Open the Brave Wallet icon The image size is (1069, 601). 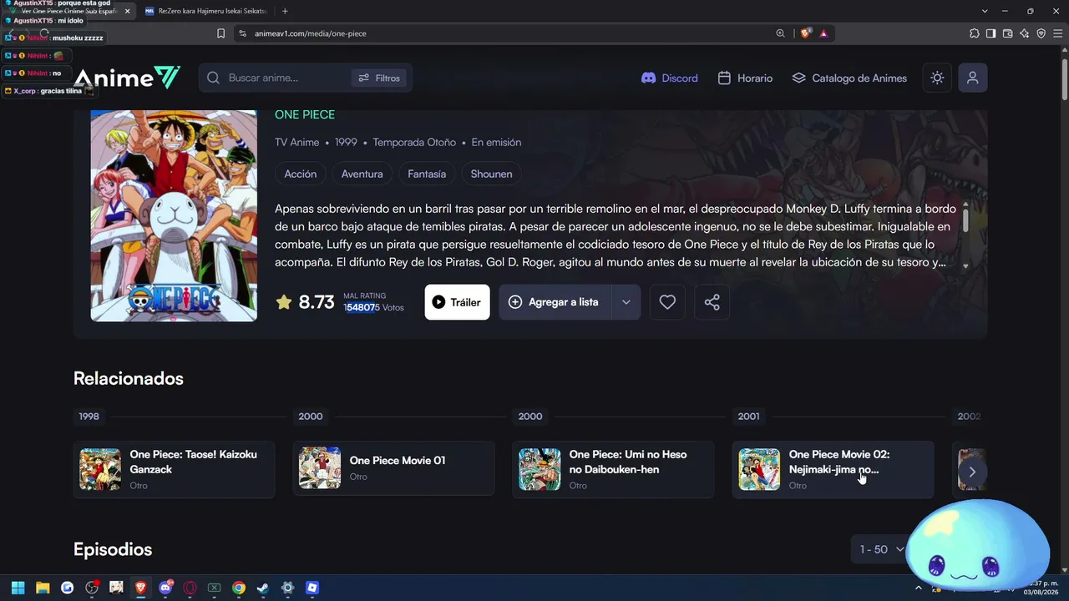[1007, 33]
